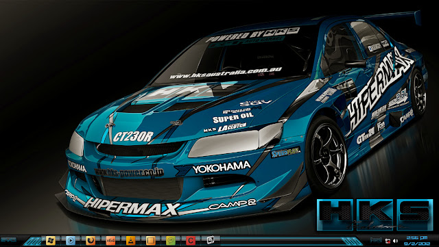Click the 2:56 pm clock
This screenshot has width=439, height=247.
417,237
